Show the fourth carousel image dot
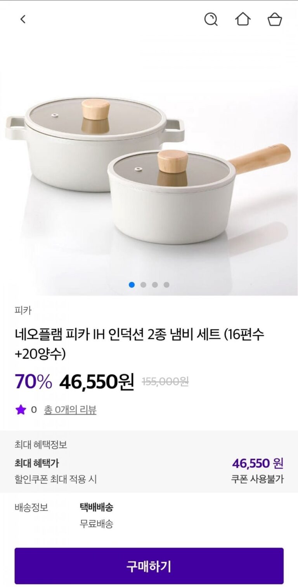The image size is (298, 587). click(166, 285)
